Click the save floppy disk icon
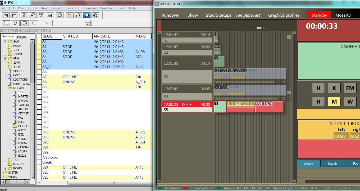The height and width of the screenshot is (191, 360). coord(50,15)
